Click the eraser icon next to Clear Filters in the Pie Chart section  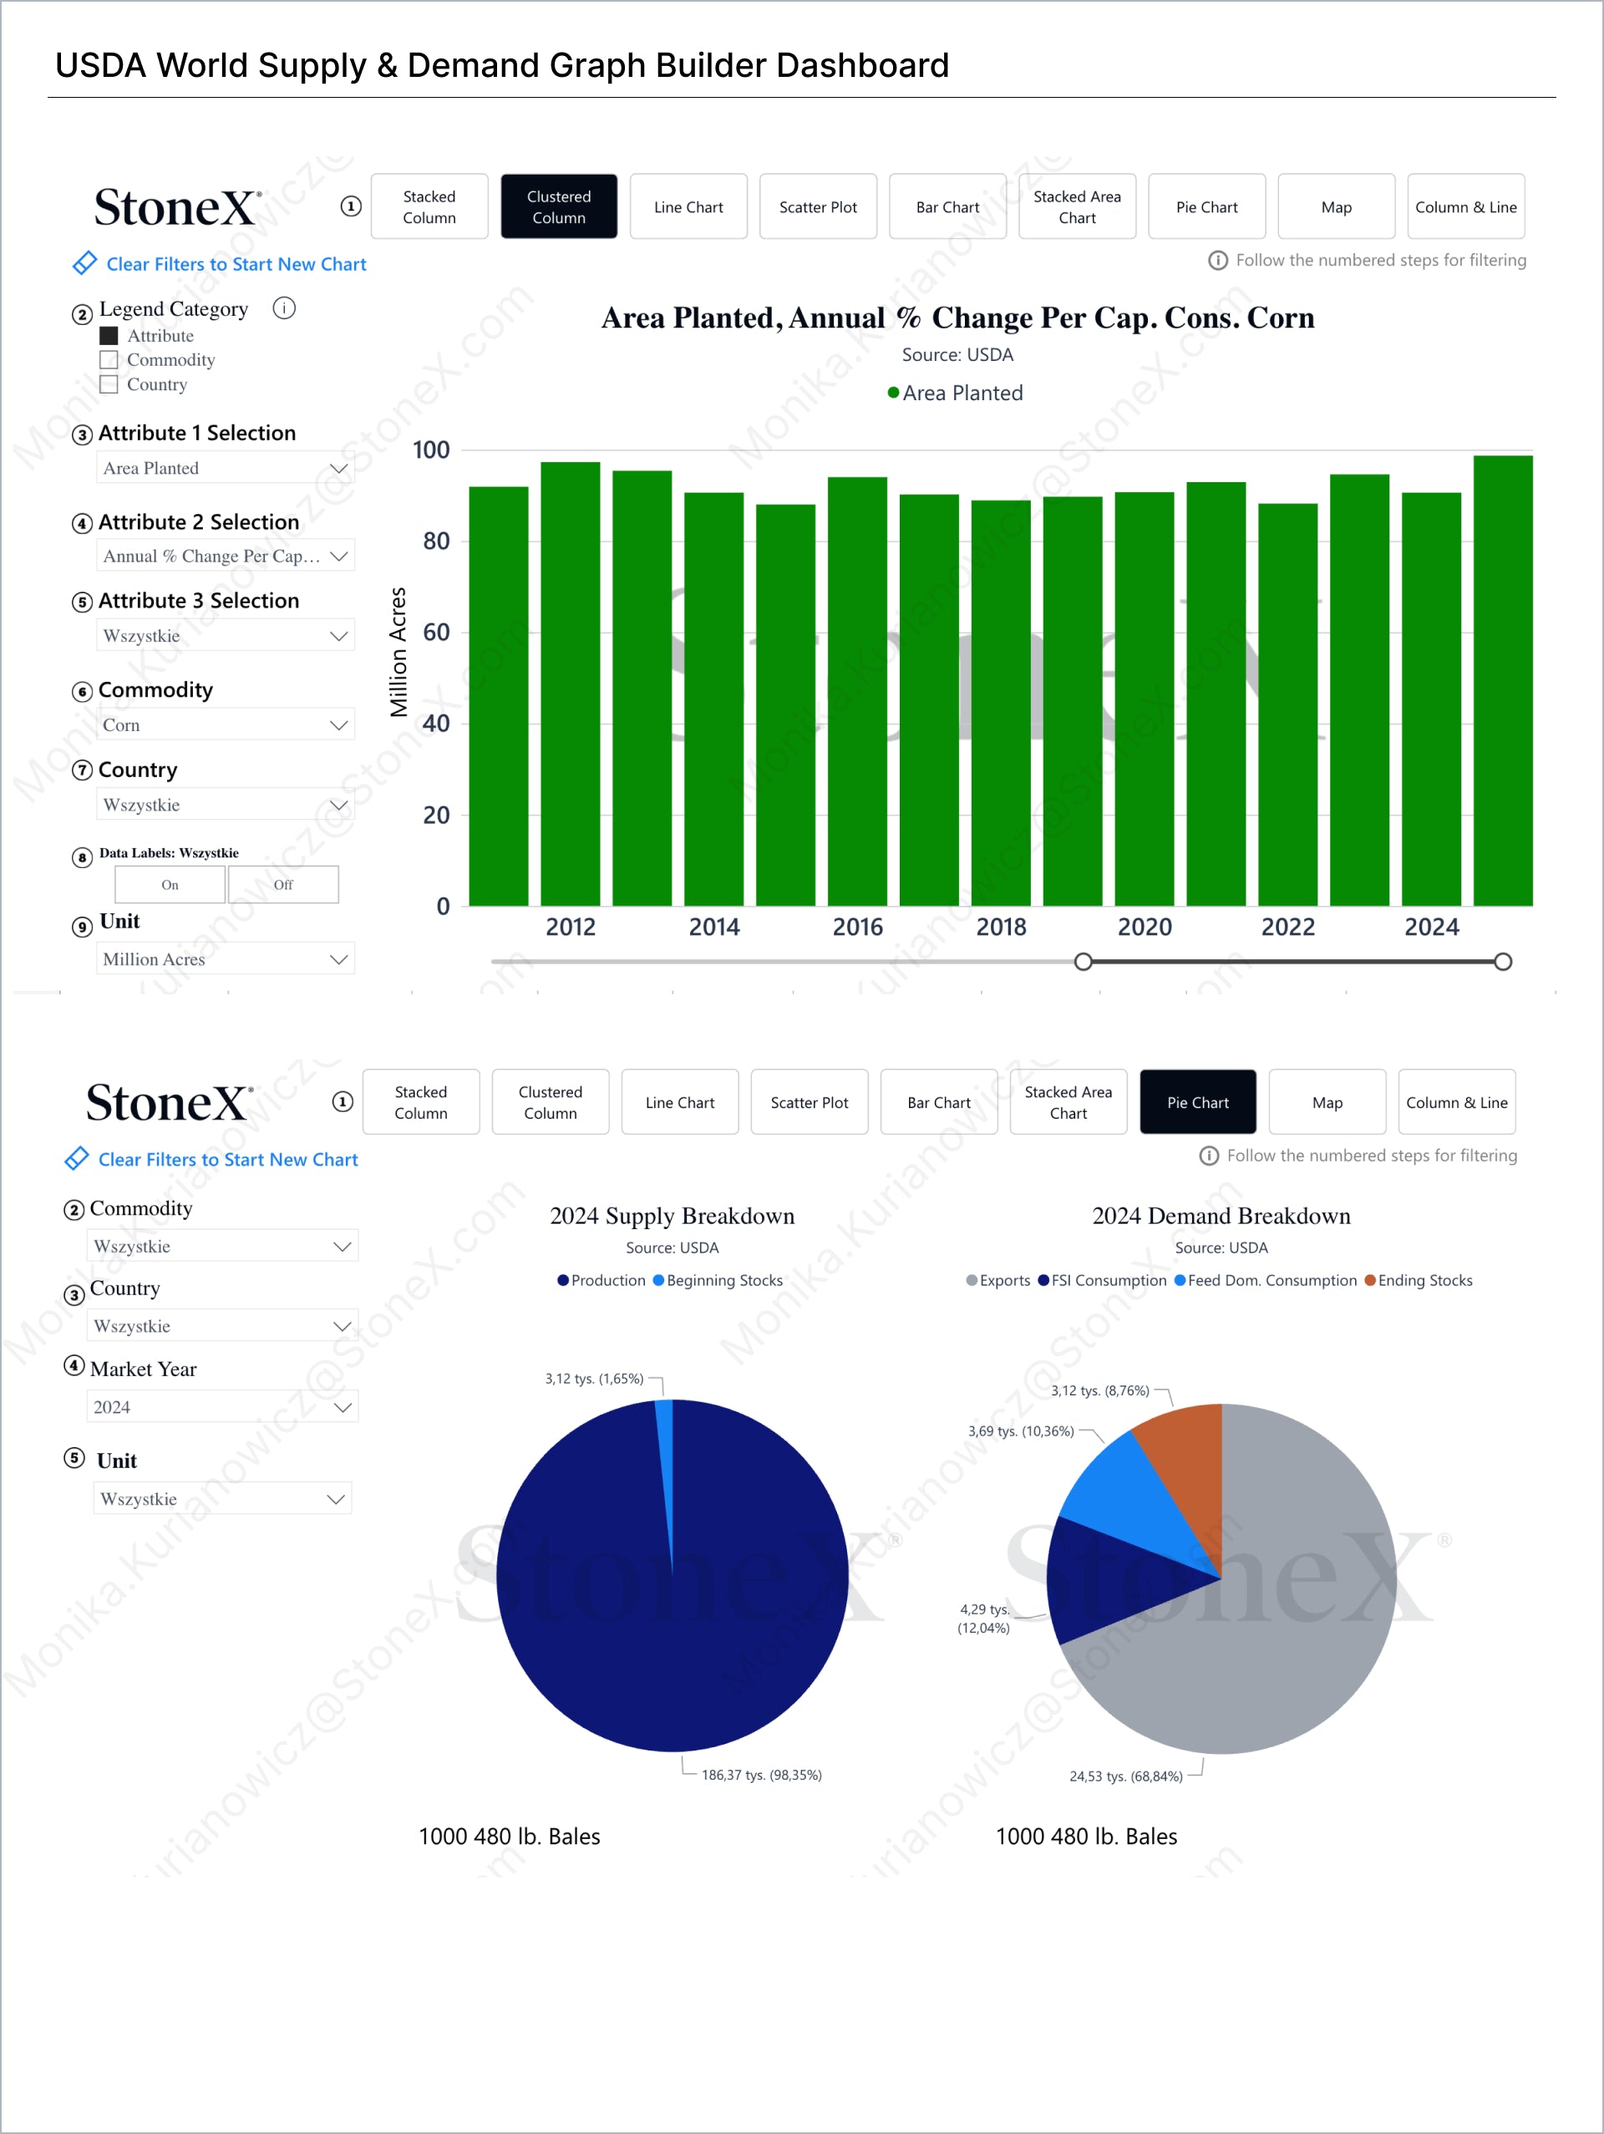tap(76, 1159)
